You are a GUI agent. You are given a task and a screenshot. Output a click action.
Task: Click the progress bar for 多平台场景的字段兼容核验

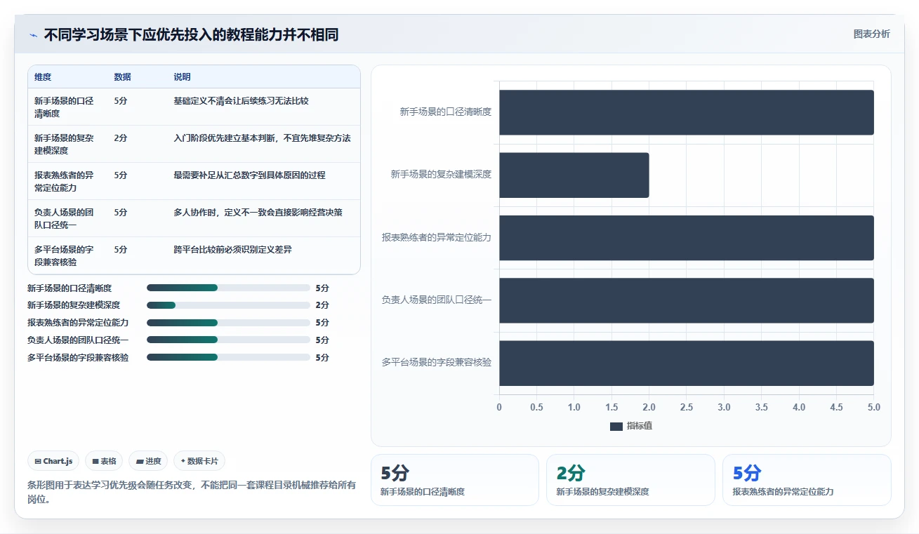(228, 357)
